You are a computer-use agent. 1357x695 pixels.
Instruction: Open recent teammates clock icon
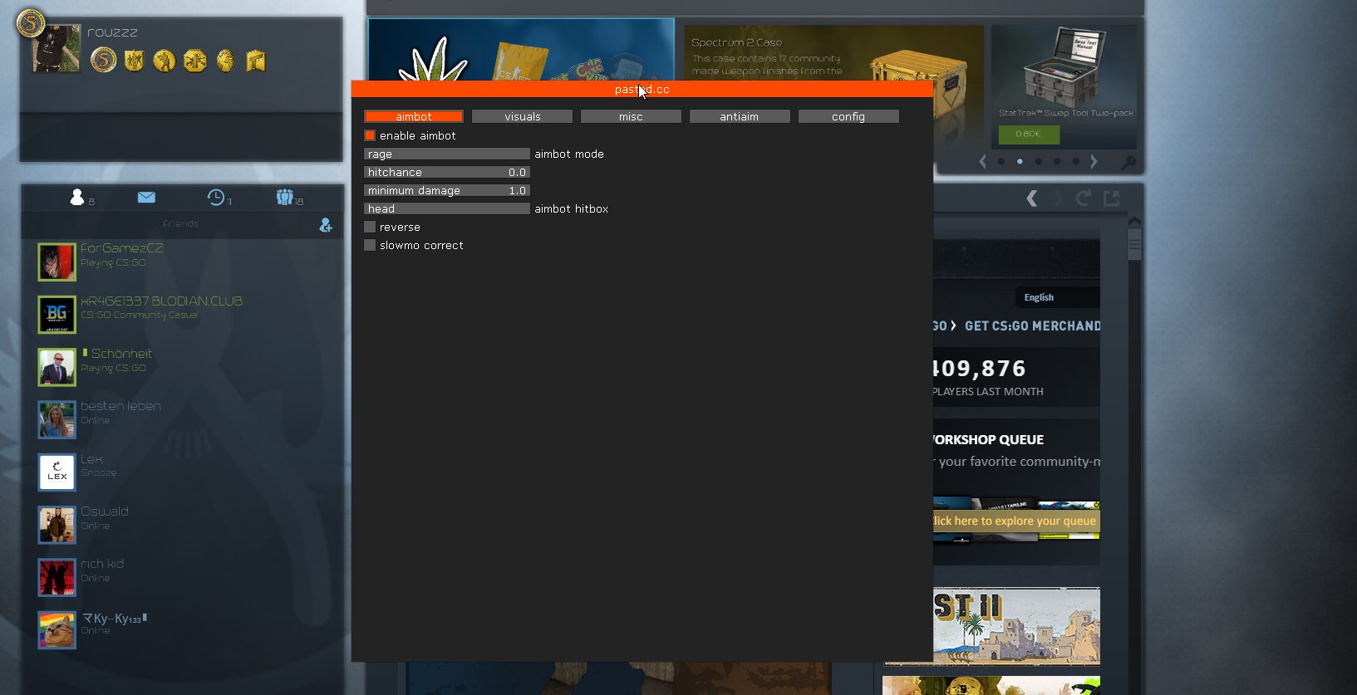216,197
